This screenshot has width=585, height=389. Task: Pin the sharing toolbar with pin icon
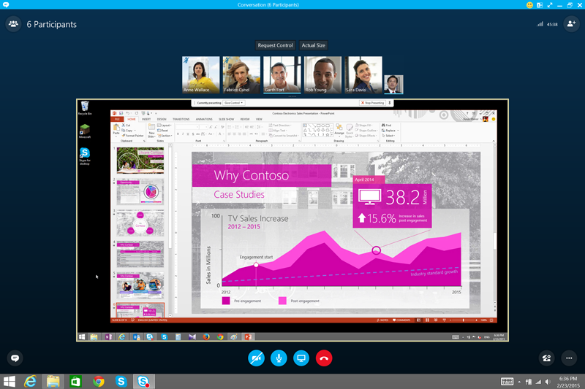[x=390, y=103]
